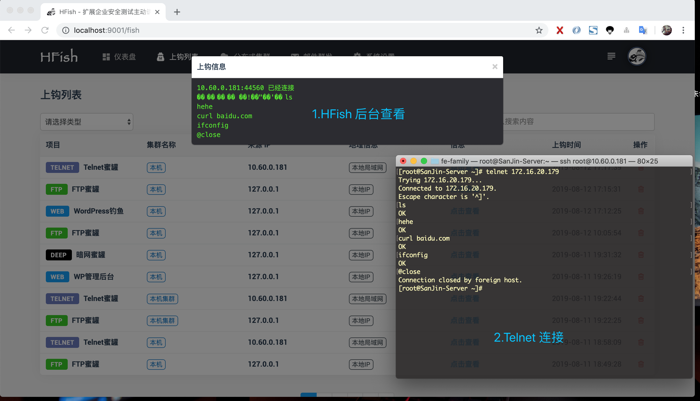Viewport: 700px width, 401px height.
Task: Click the browser reload icon
Action: [x=45, y=30]
